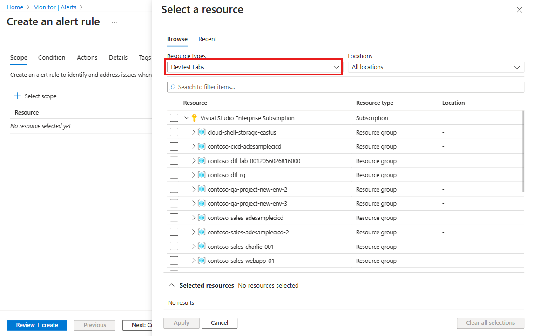The width and height of the screenshot is (533, 336).
Task: Switch to the Condition tab
Action: pos(52,57)
